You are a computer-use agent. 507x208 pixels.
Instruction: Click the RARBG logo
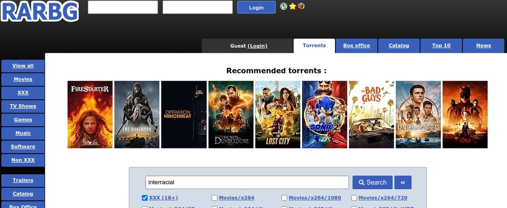coord(40,11)
